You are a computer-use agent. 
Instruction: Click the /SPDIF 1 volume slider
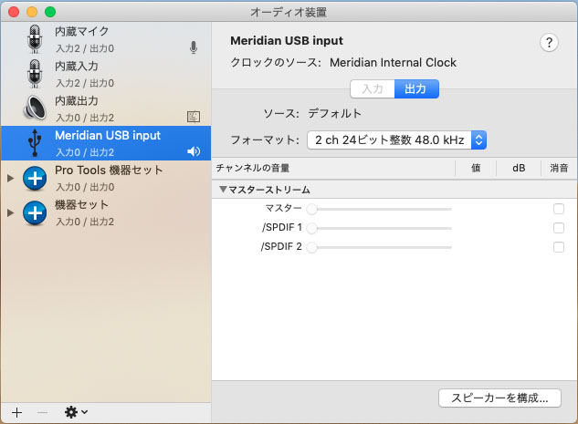[379, 228]
